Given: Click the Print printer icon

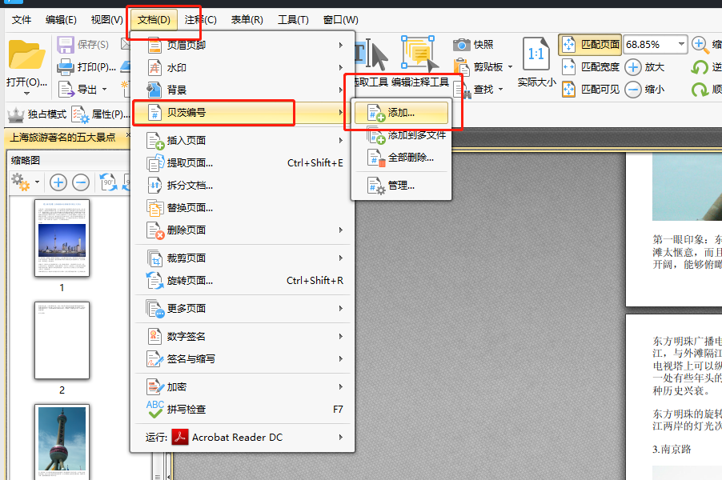Looking at the screenshot, I should pos(66,67).
